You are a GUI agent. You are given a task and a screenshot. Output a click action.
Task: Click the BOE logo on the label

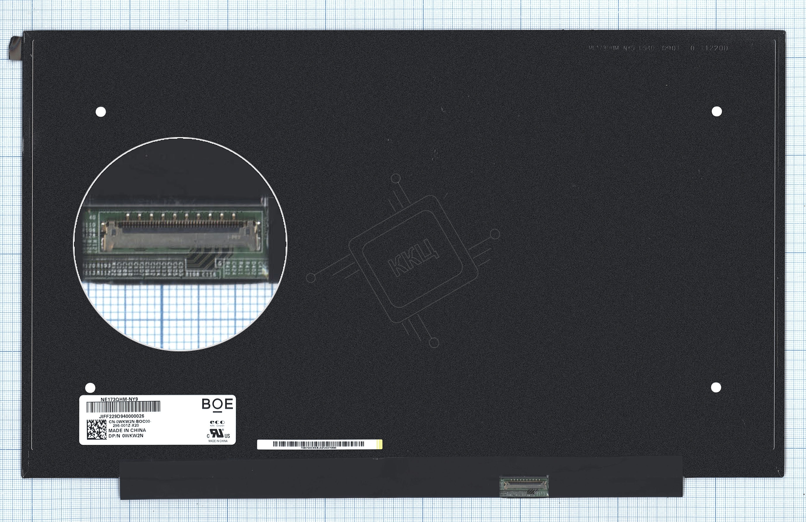click(217, 405)
